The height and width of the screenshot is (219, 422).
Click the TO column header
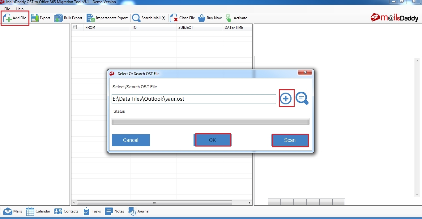(153, 28)
